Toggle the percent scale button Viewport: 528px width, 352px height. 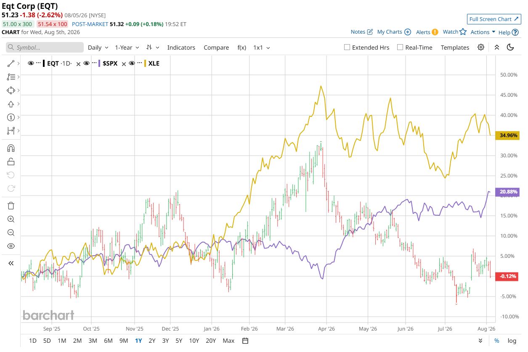tap(497, 341)
